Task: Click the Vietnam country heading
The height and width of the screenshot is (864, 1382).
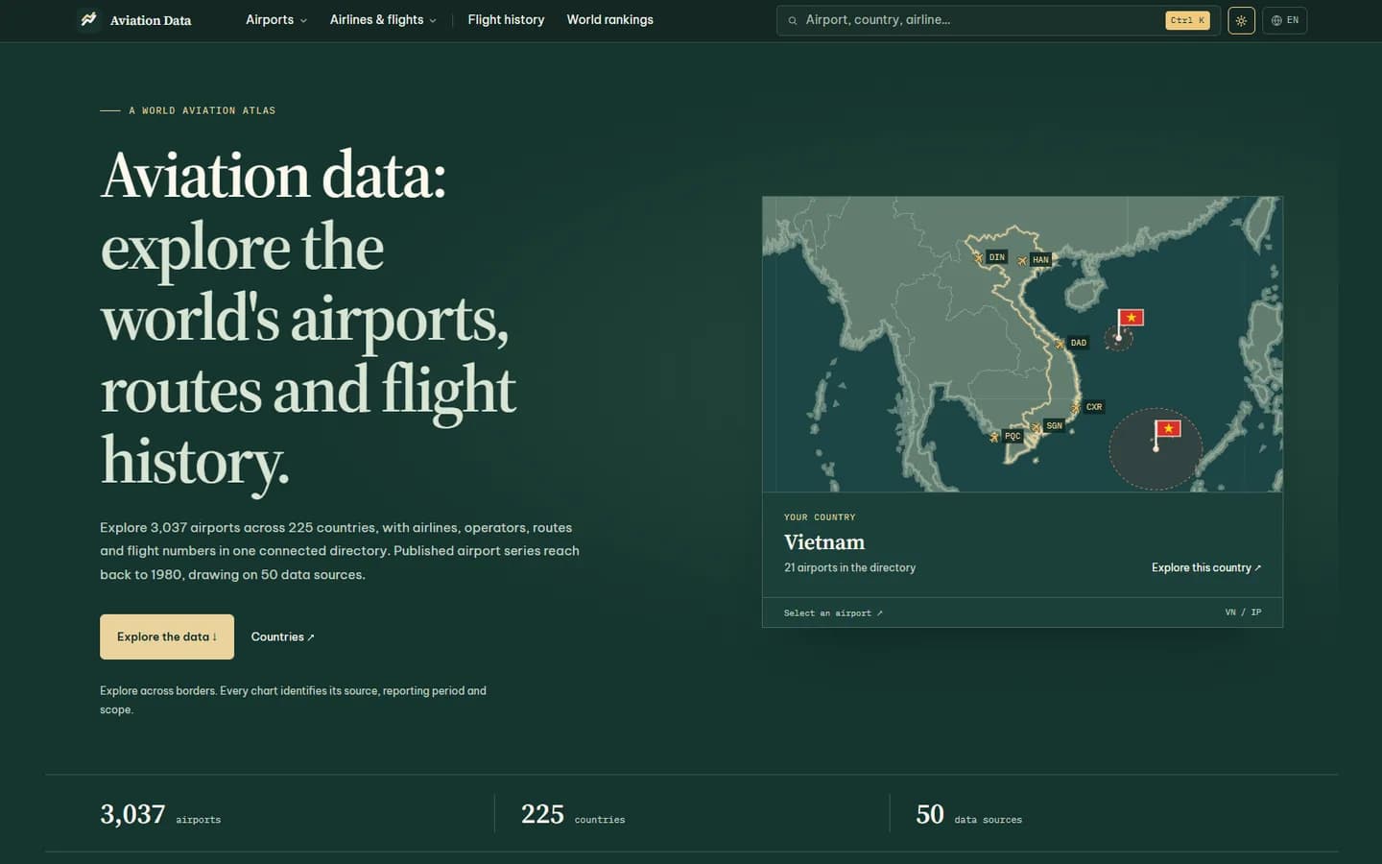Action: (x=824, y=542)
